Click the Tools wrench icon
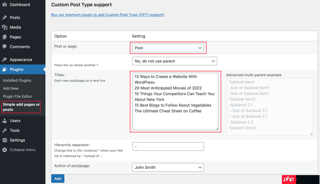The width and height of the screenshot is (320, 184). [x=5, y=130]
